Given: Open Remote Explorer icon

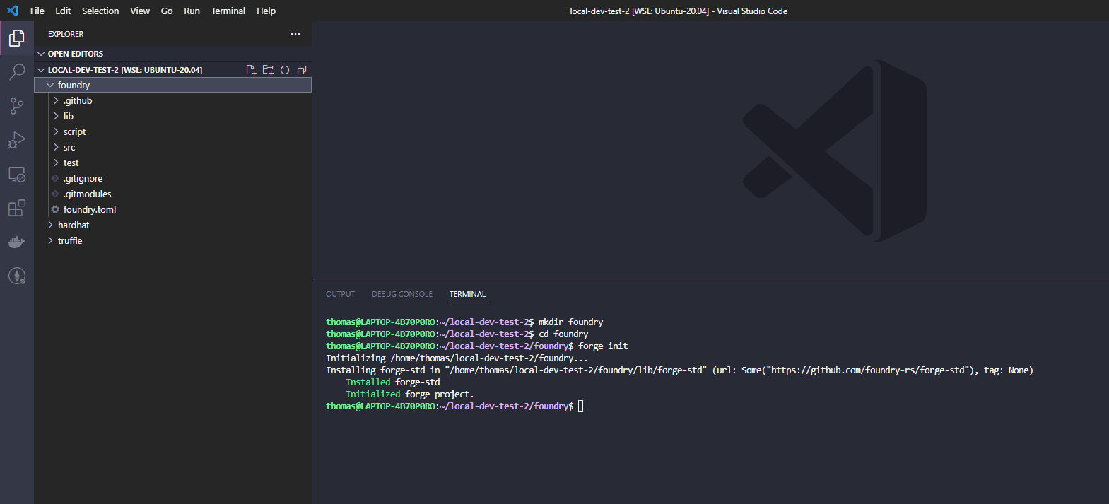Looking at the screenshot, I should pyautogui.click(x=17, y=174).
